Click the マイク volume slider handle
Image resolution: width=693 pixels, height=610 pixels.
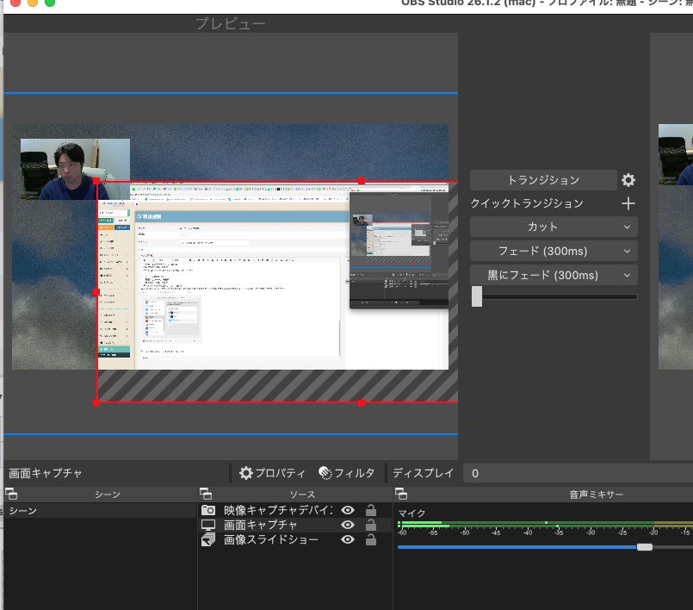[644, 547]
